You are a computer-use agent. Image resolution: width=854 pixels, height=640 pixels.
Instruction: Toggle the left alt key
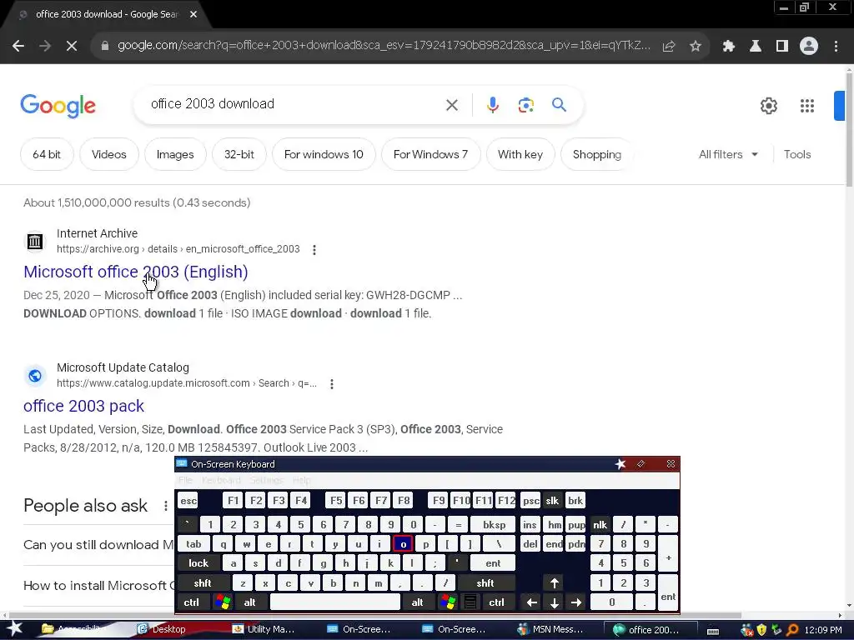click(249, 602)
